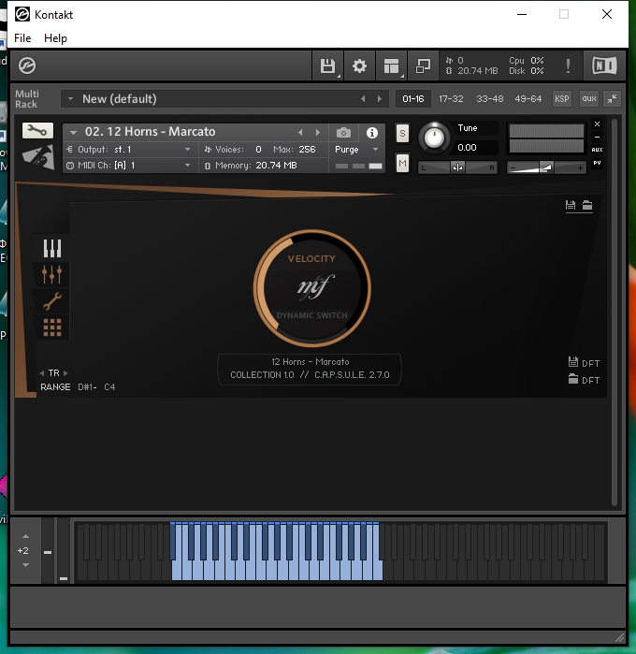The image size is (636, 654).
Task: Open the mixer faders page
Action: pos(52,274)
